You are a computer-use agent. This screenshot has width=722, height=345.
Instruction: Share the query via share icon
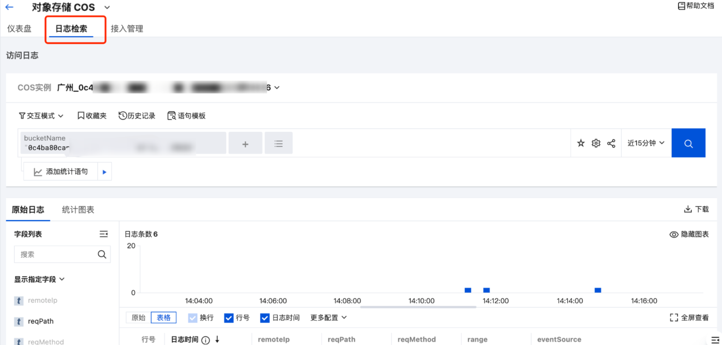(611, 143)
